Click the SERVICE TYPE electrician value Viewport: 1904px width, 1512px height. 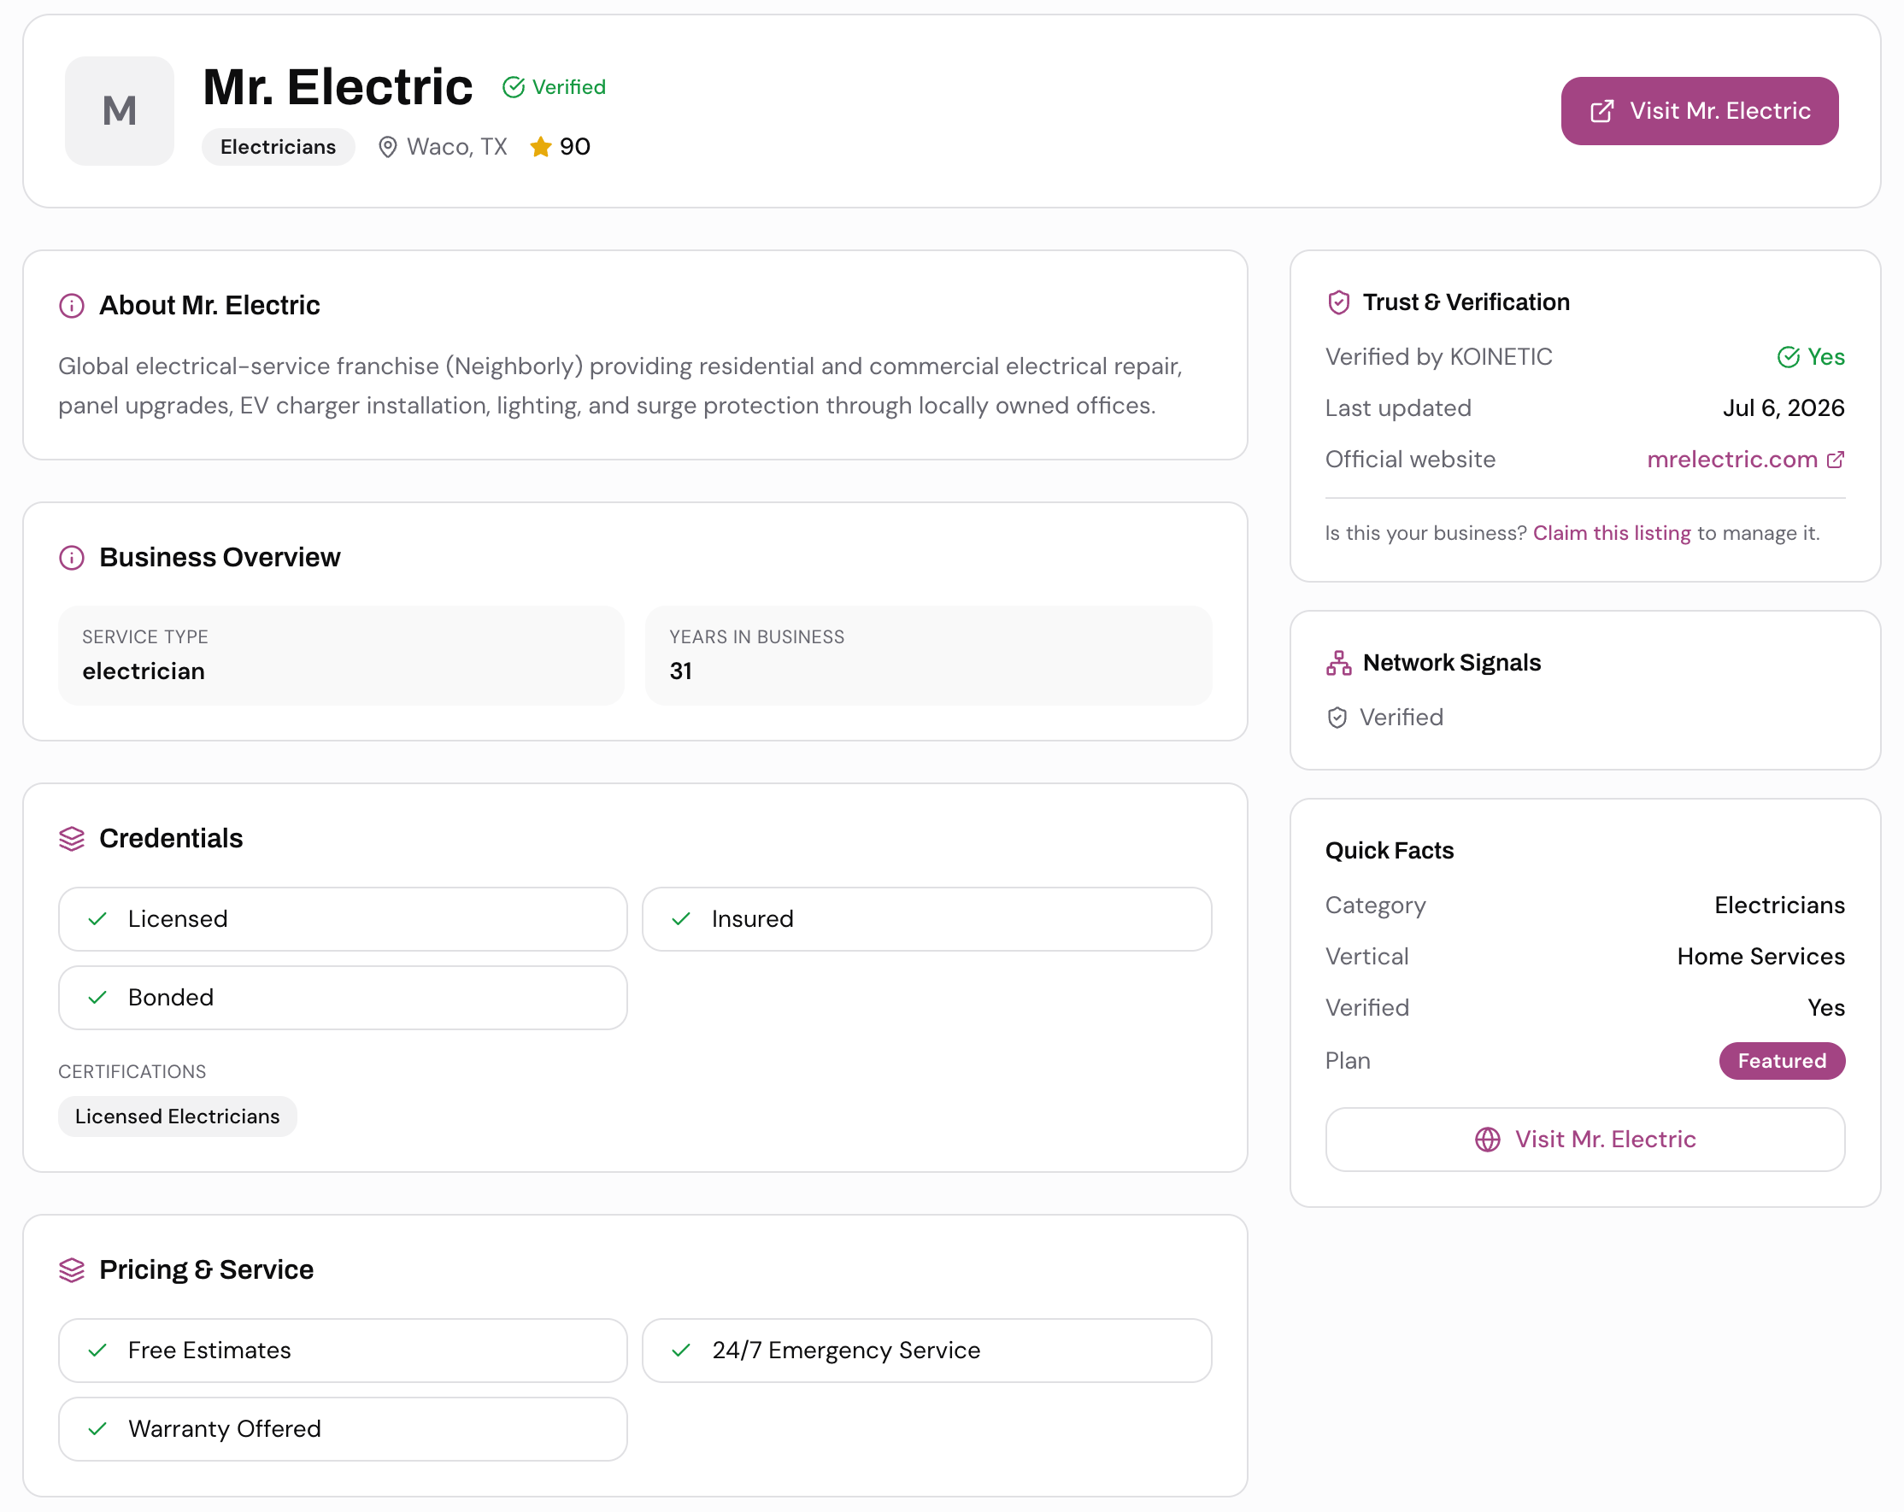point(143,671)
